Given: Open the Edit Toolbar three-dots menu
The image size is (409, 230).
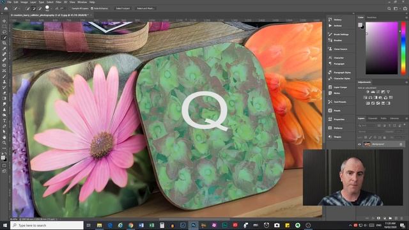Looking at the screenshot, I should click(x=4, y=148).
